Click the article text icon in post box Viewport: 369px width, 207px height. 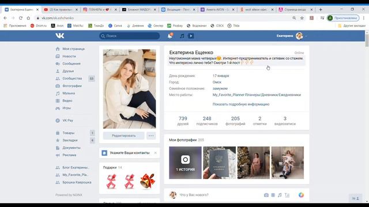[287, 195]
